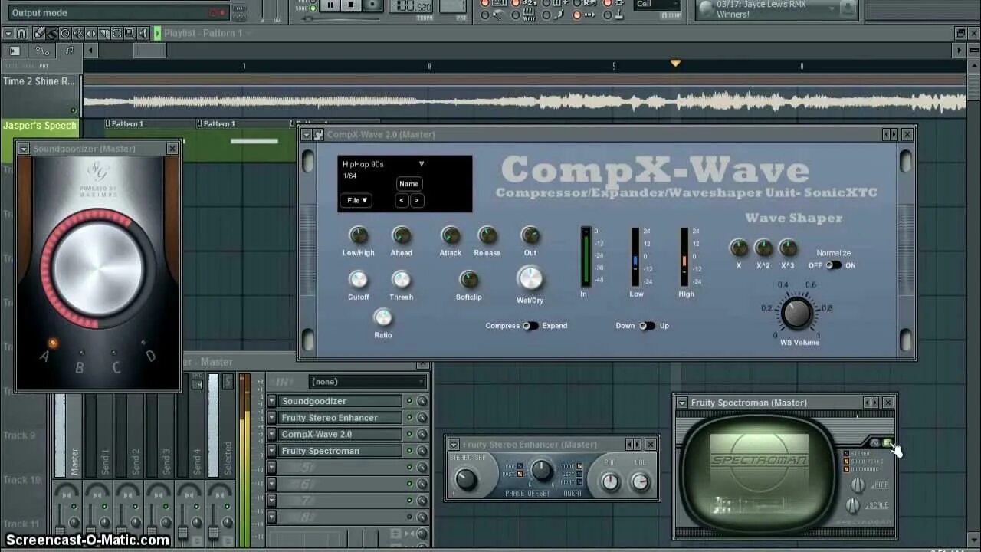Click the Cutoff knob in CompX-Wave
The height and width of the screenshot is (552, 981).
[358, 279]
